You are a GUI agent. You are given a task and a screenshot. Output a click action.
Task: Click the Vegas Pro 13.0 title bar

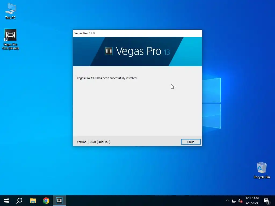pyautogui.click(x=137, y=33)
